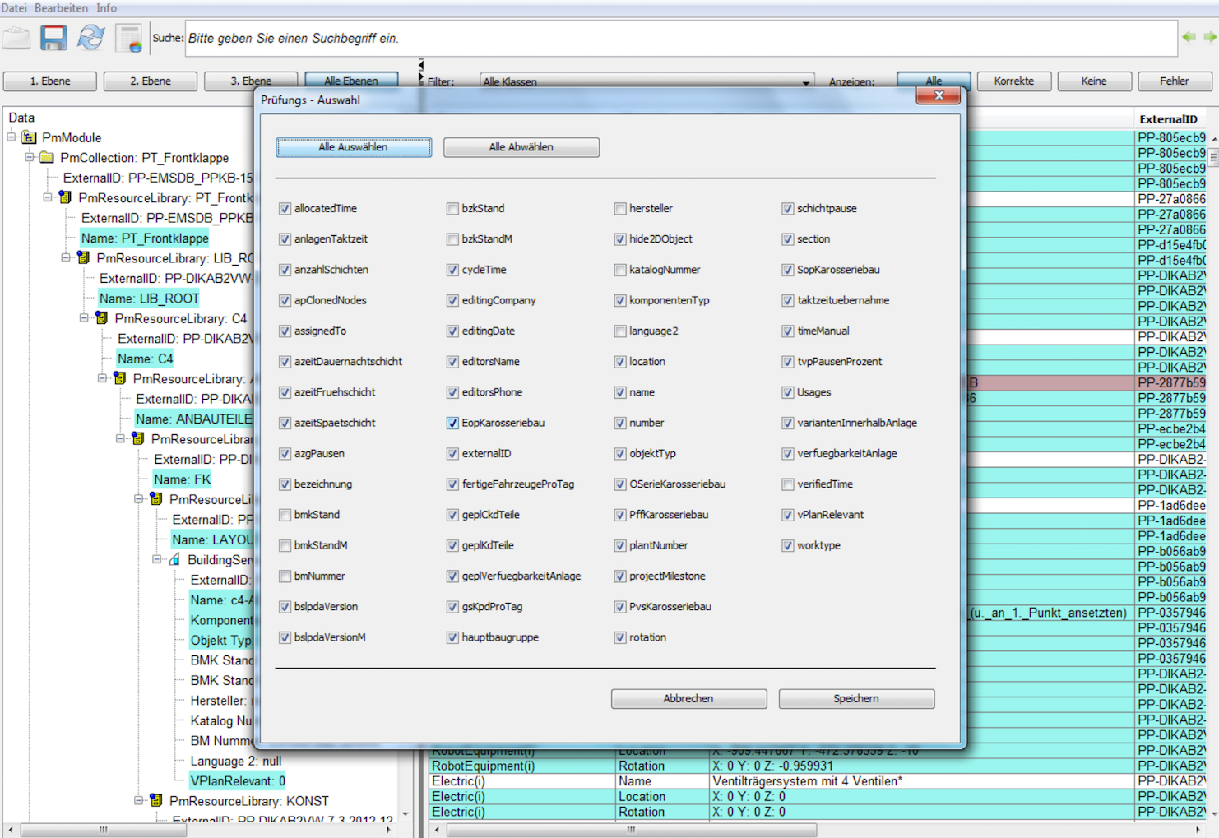Click the PmResourceLibrary PT_Frontk library icon
Screen dimensions: 1219x838
click(x=65, y=197)
